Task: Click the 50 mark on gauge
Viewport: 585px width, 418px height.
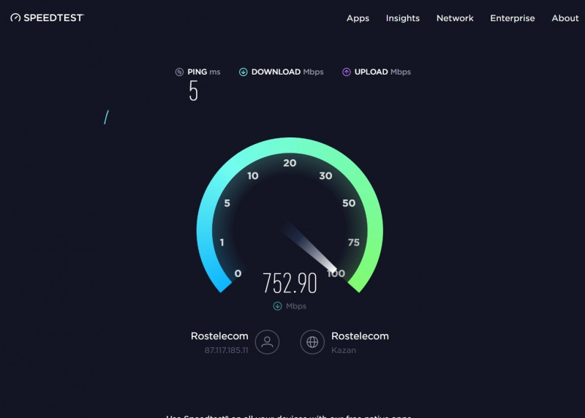Action: (349, 203)
